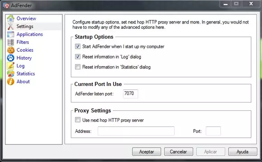Click the AdFender listen port field
This screenshot has height=162, width=262.
(131, 94)
